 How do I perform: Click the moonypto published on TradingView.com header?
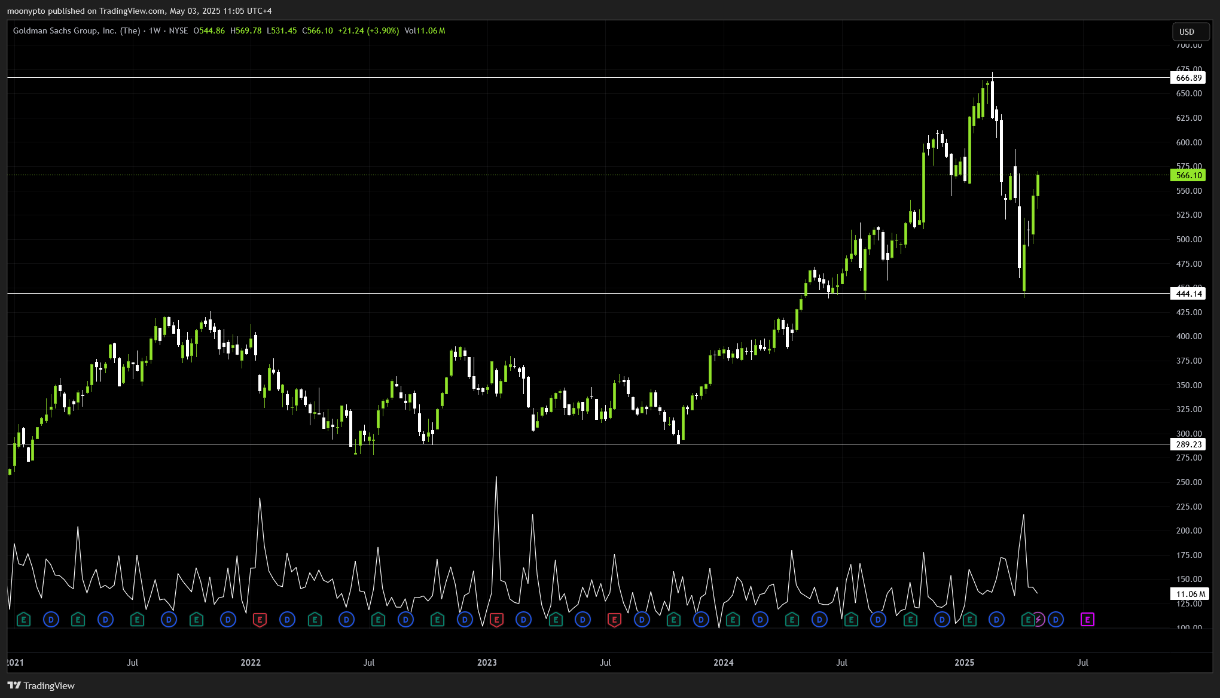coord(139,11)
